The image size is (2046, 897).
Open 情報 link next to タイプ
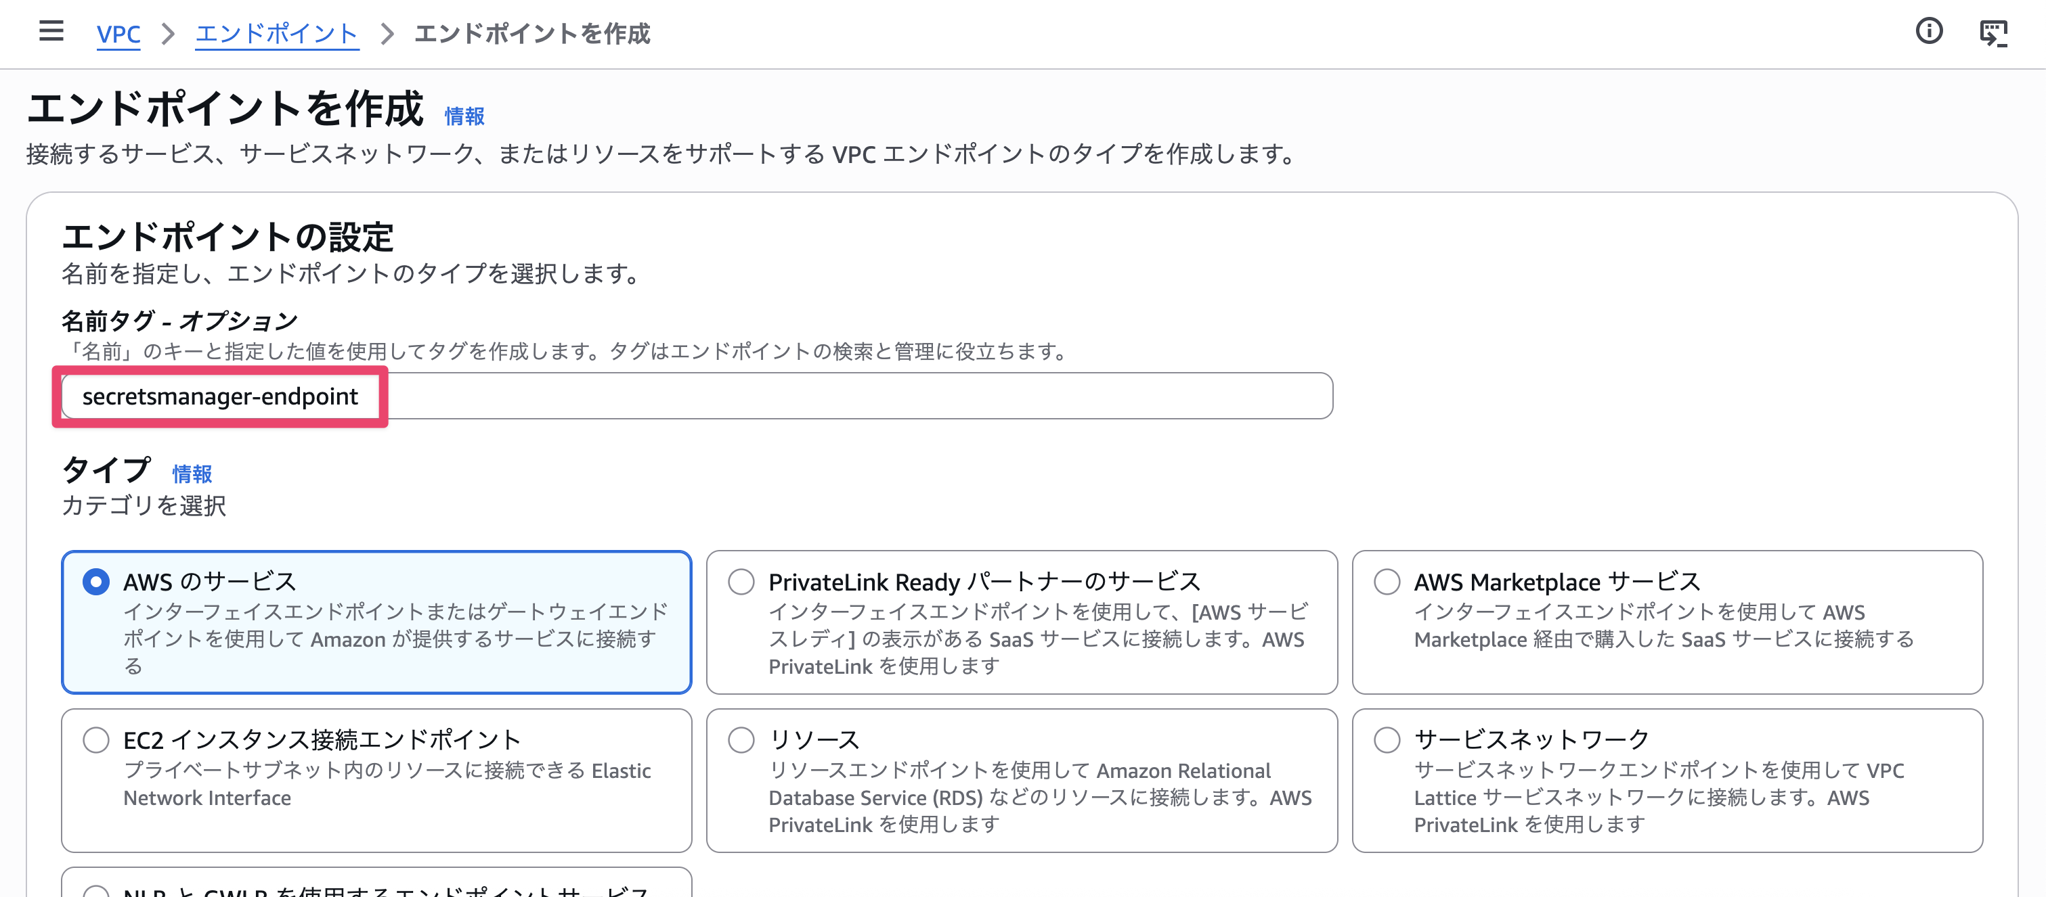192,474
